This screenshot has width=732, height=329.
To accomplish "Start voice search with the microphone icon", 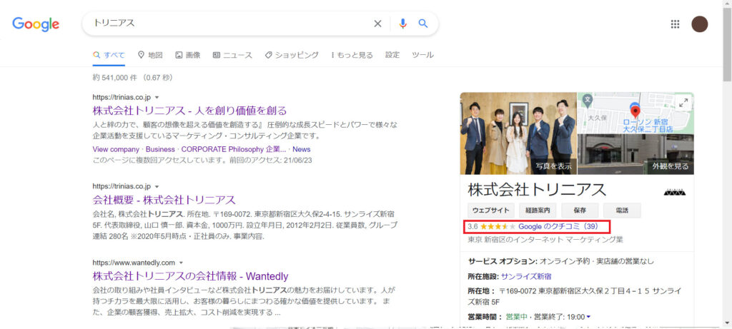I will click(403, 24).
